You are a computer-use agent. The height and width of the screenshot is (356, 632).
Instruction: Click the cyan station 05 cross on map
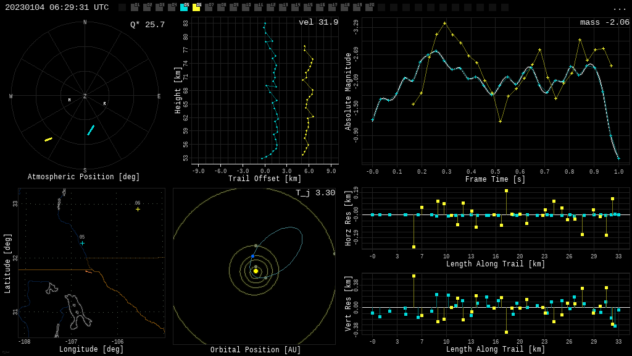[82, 243]
